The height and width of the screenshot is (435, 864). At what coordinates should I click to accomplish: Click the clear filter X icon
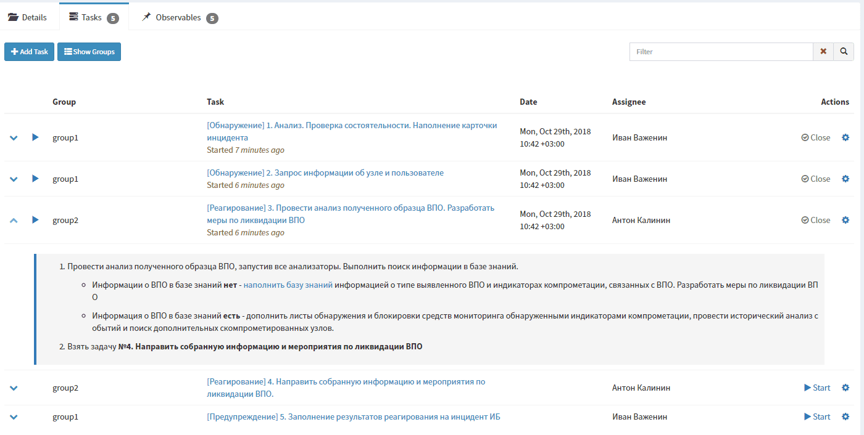click(823, 52)
